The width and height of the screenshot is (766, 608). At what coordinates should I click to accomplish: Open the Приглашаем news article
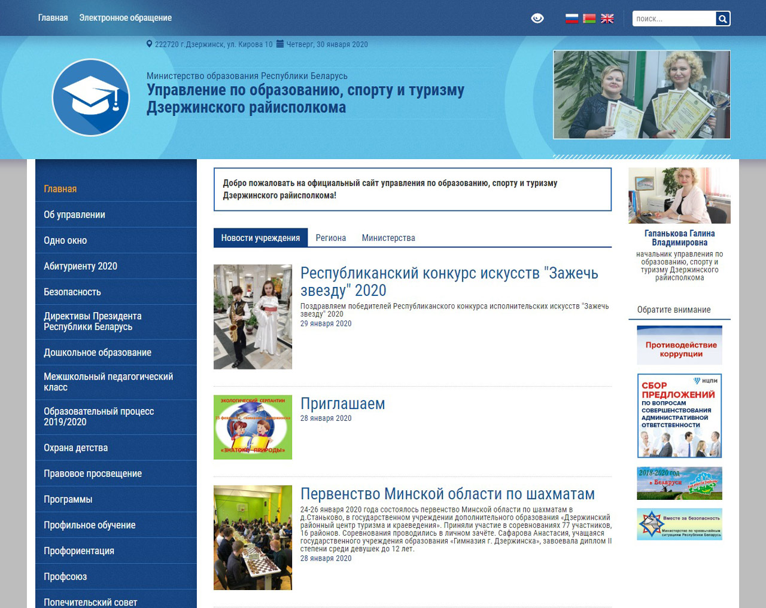342,404
